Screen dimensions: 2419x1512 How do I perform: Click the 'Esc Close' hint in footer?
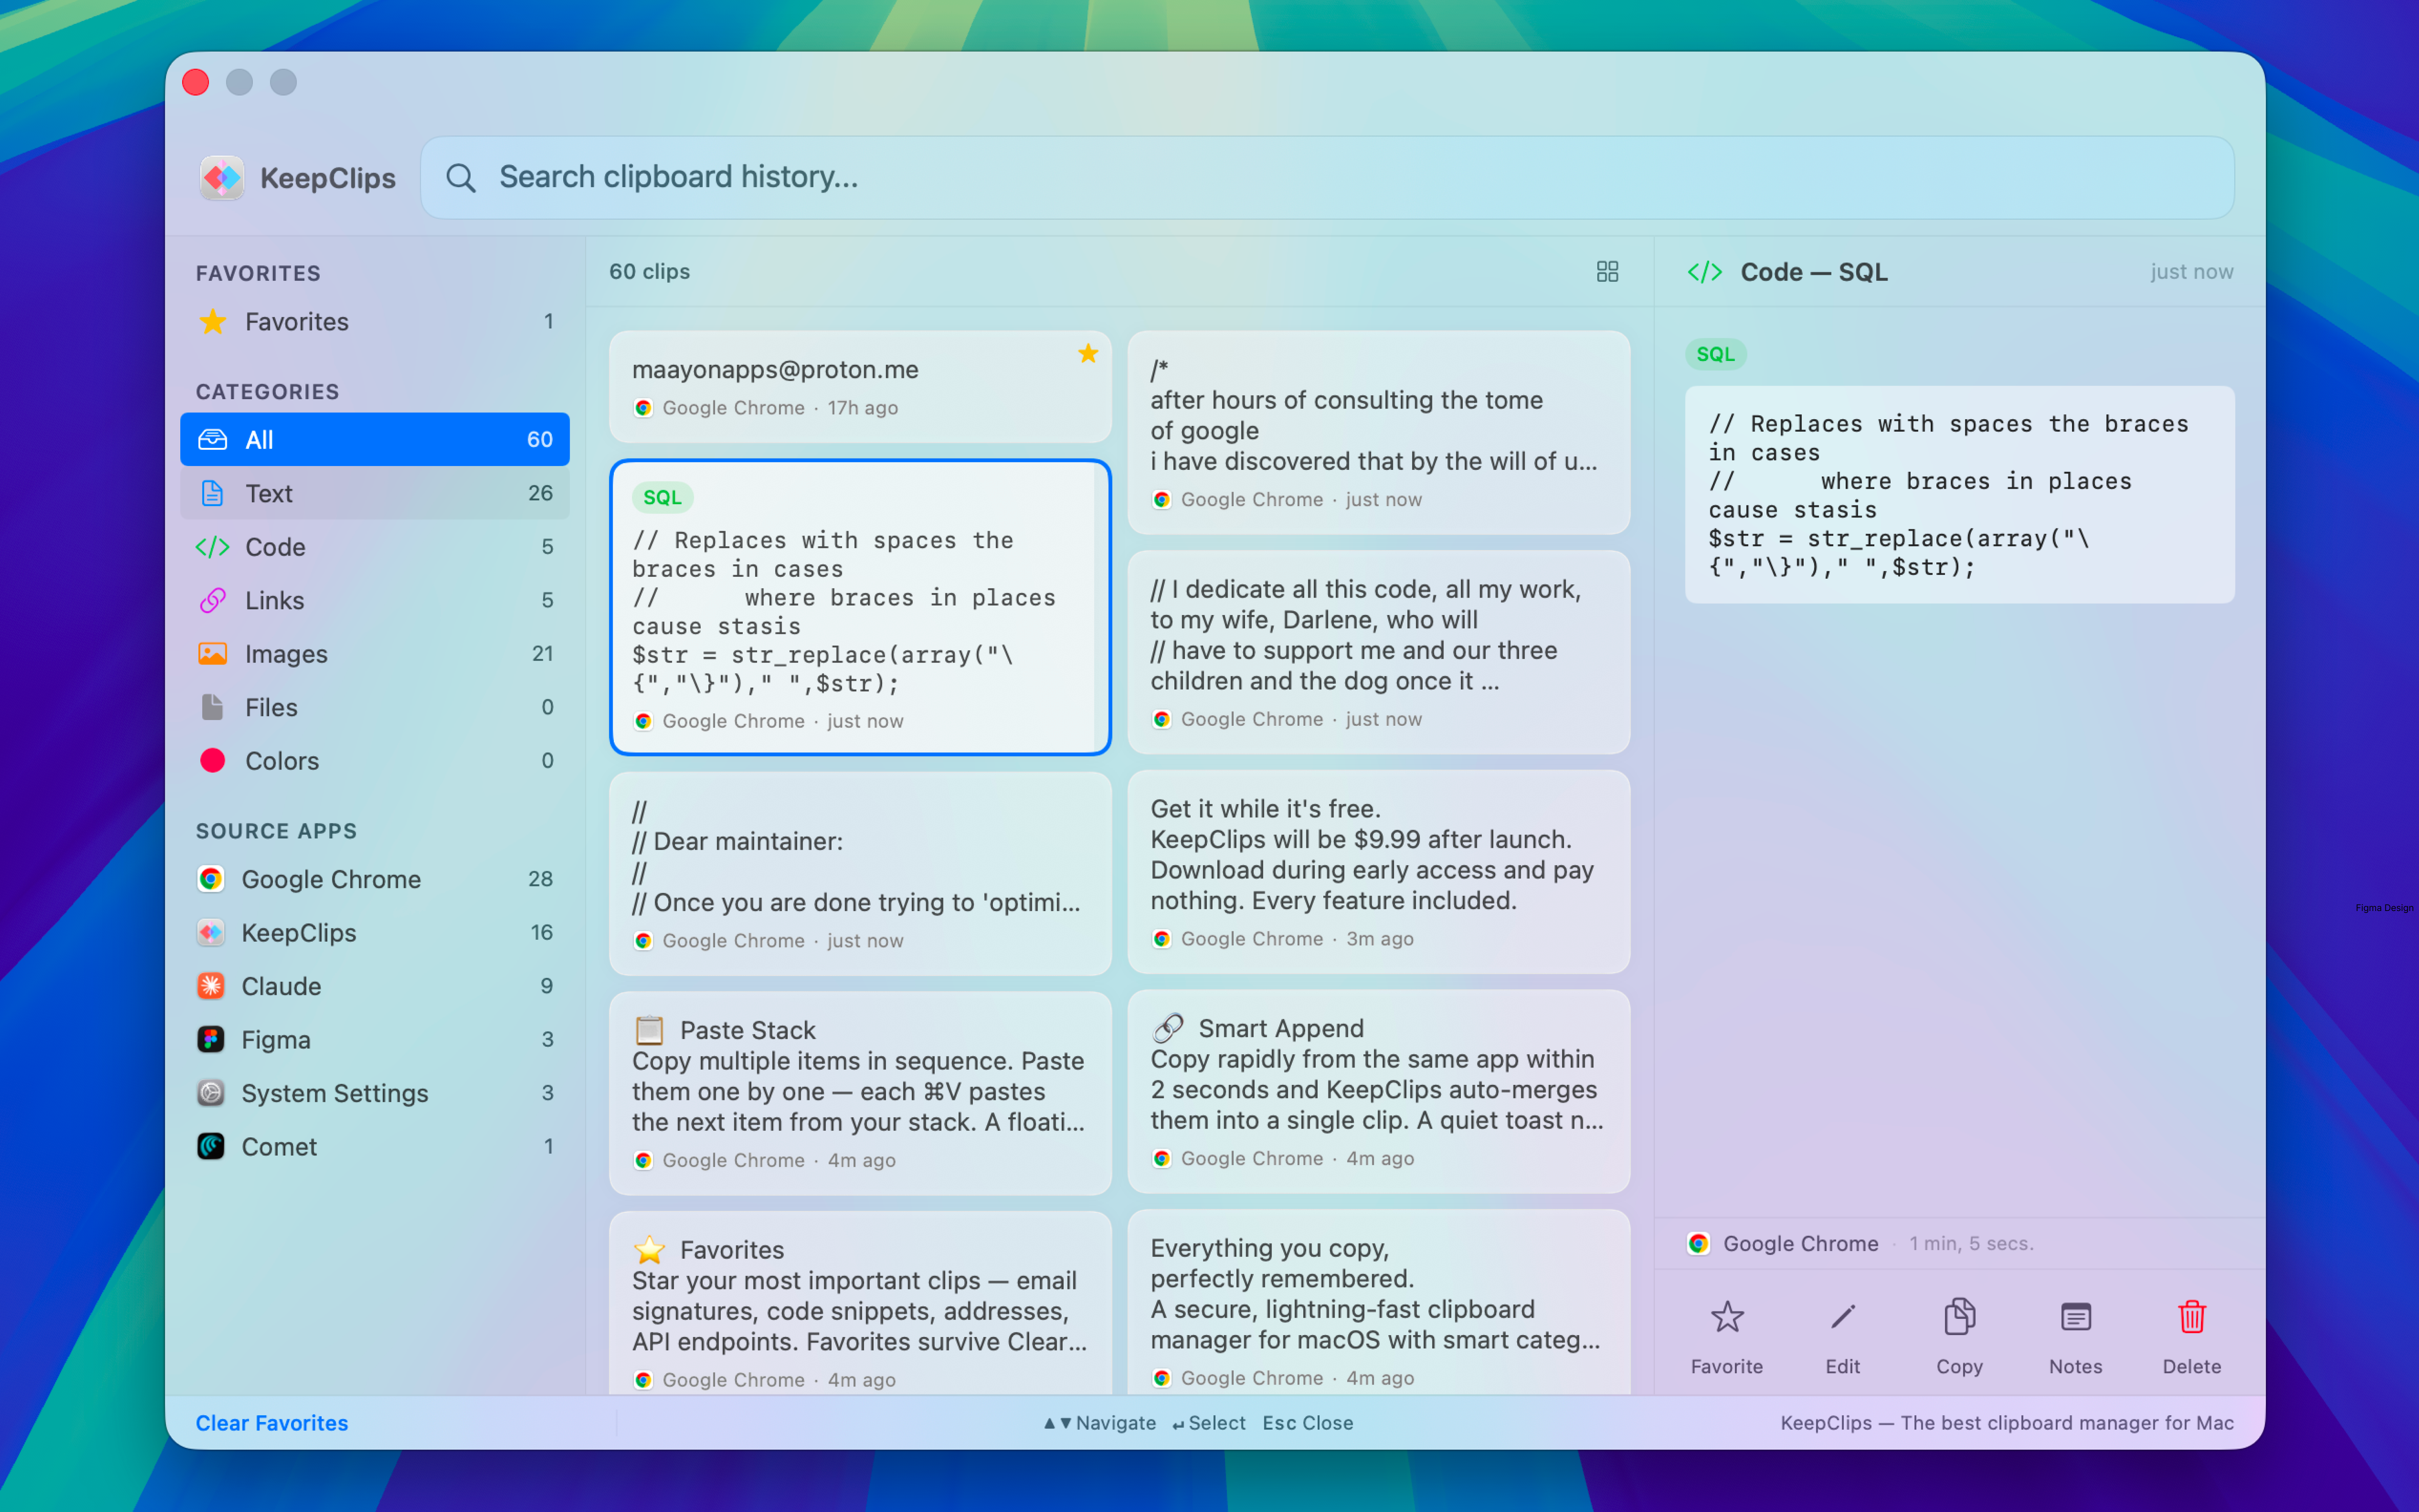[x=1307, y=1423]
